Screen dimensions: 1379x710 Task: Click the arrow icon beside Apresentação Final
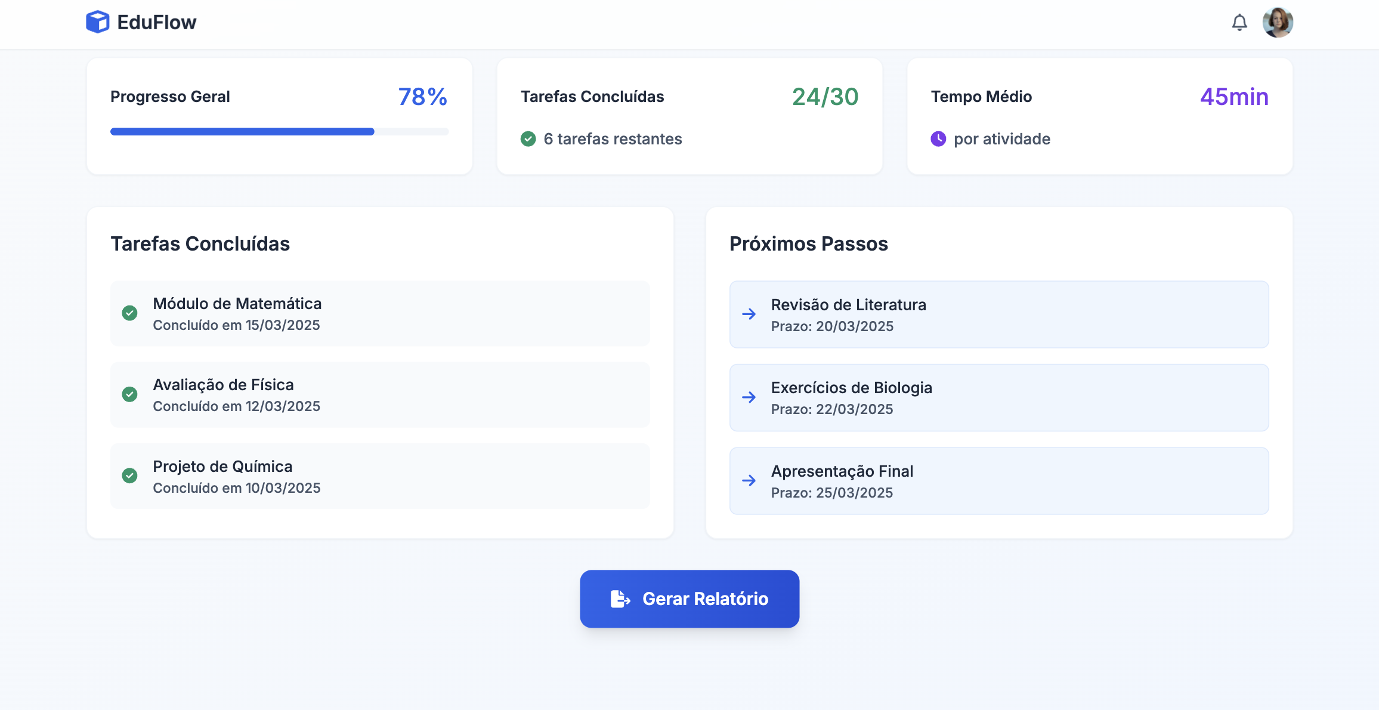[x=749, y=481]
